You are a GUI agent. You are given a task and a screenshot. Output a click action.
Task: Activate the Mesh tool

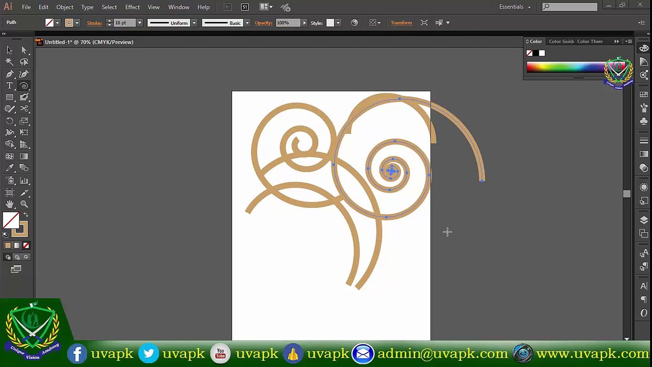coord(10,156)
